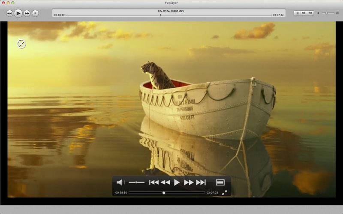The width and height of the screenshot is (343, 214).
Task: Click the round play button in top toolbar
Action: coord(18,13)
